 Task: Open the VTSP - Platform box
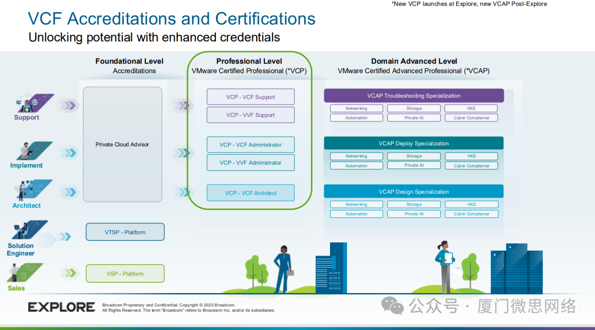coord(125,232)
